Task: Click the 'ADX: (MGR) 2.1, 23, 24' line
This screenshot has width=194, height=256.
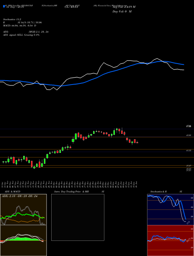Action: (26, 32)
